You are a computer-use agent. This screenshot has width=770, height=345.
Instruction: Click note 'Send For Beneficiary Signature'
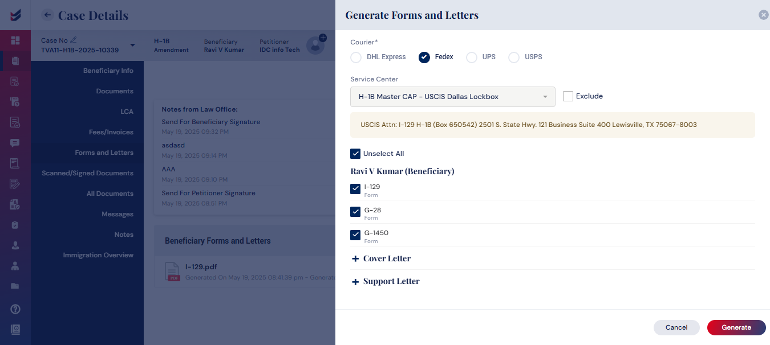tap(211, 122)
